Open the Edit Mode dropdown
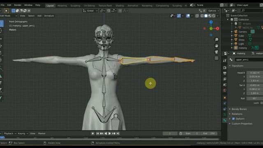Image resolution: width=263 pixels, height=148 pixels. [x=8, y=16]
